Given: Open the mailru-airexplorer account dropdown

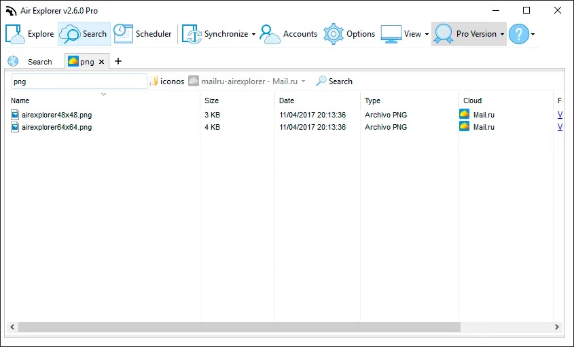Looking at the screenshot, I should [303, 81].
